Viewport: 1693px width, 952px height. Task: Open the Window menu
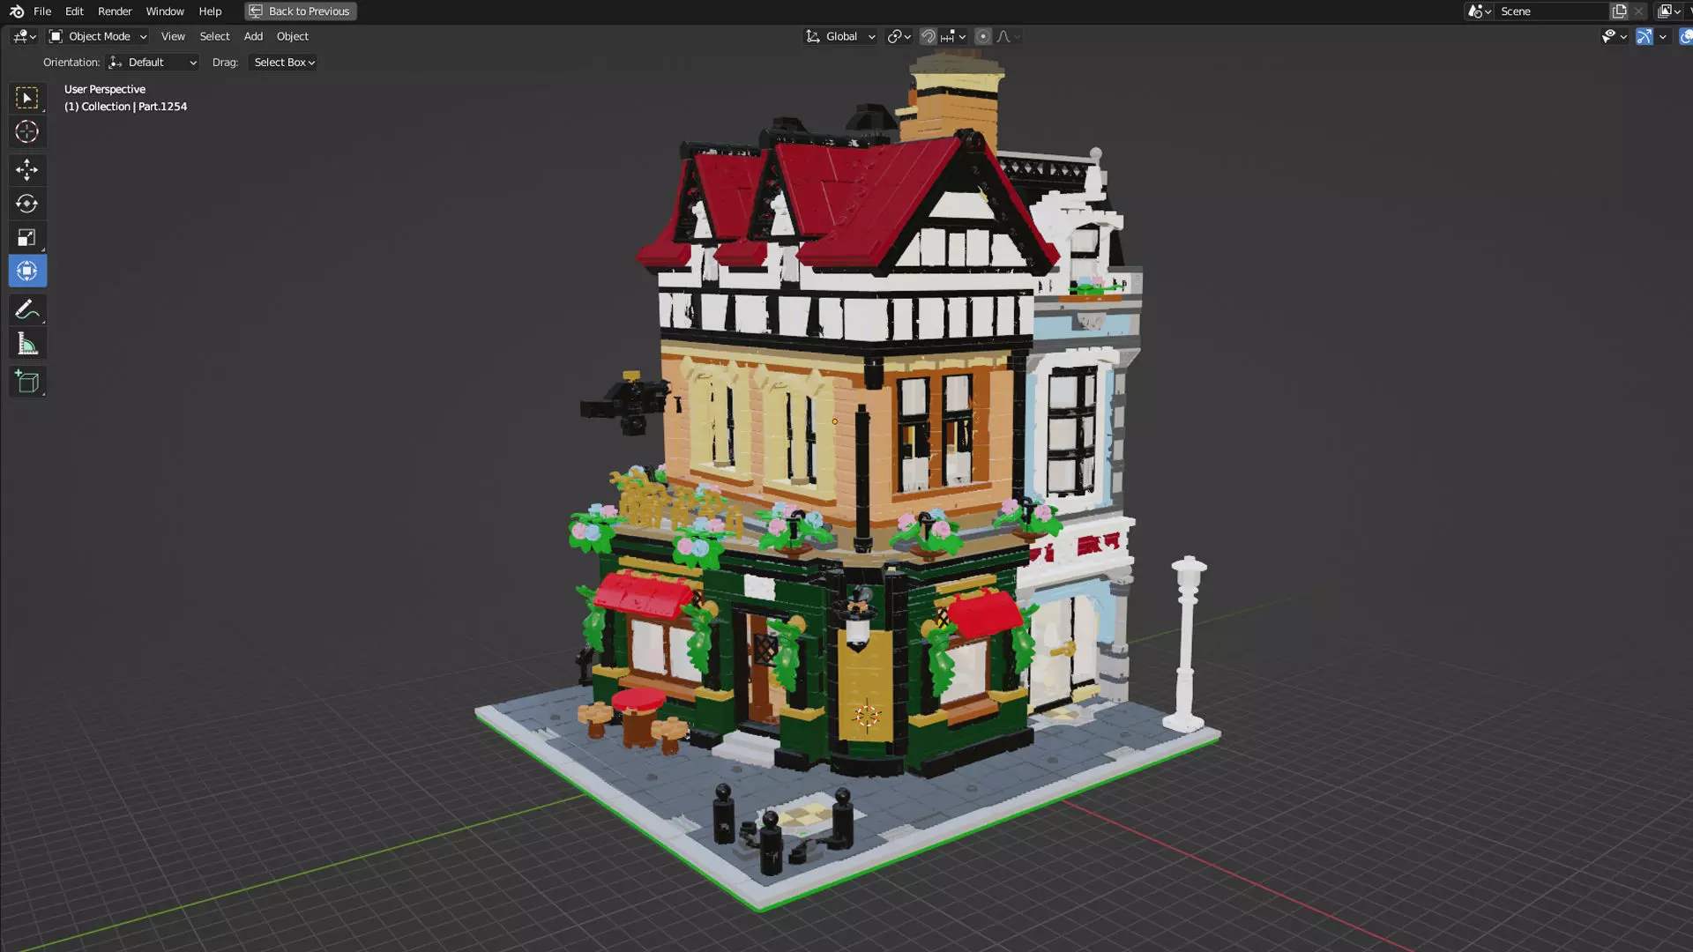point(165,11)
